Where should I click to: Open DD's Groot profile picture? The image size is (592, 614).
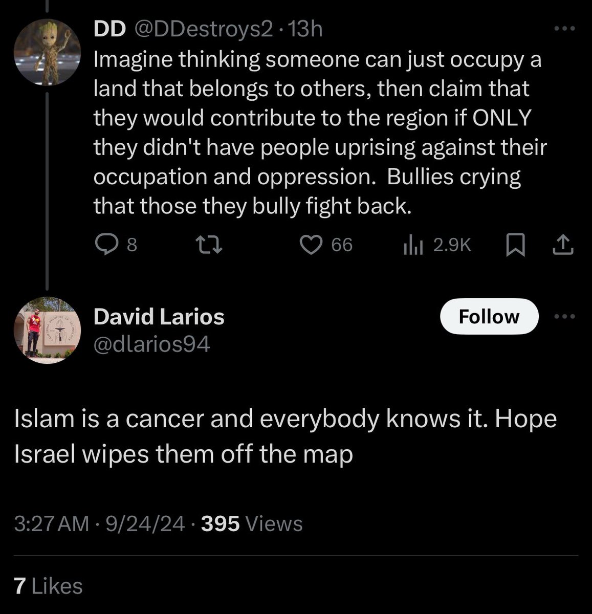tap(47, 53)
